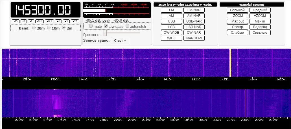Click the NARROW filter button
Viewport: 291px width, 129px height.
tap(194, 38)
